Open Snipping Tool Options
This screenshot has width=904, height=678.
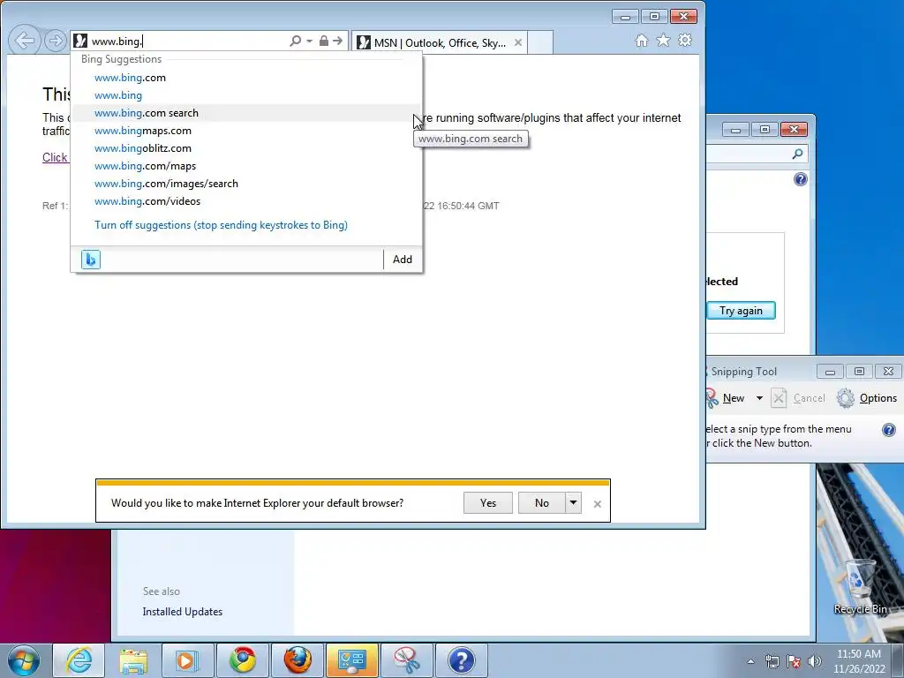click(867, 398)
